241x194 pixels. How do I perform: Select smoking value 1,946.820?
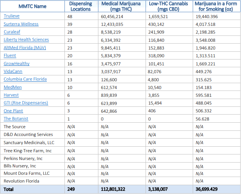[206, 48]
